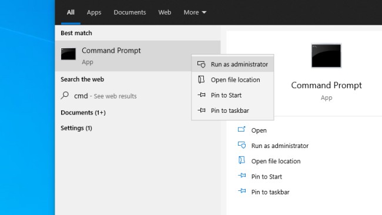The height and width of the screenshot is (215, 382).
Task: Expand the More dropdown in the search tabs
Action: [195, 12]
